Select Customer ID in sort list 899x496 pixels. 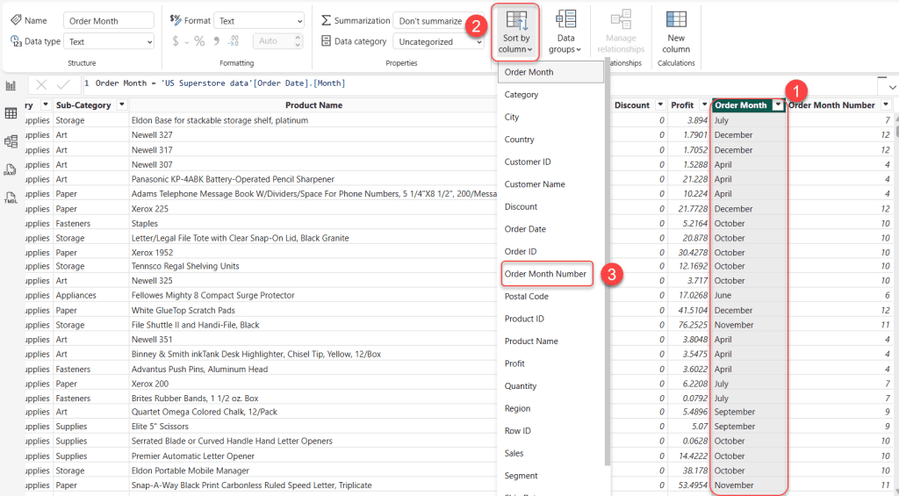point(550,162)
